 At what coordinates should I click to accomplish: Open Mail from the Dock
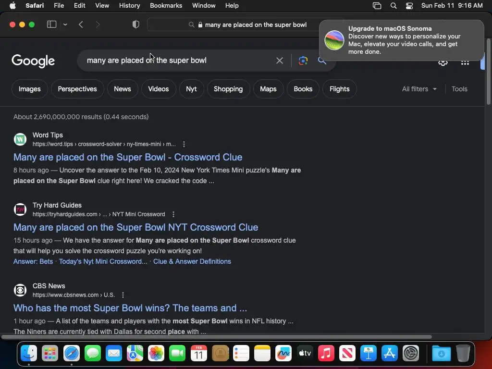click(113, 353)
